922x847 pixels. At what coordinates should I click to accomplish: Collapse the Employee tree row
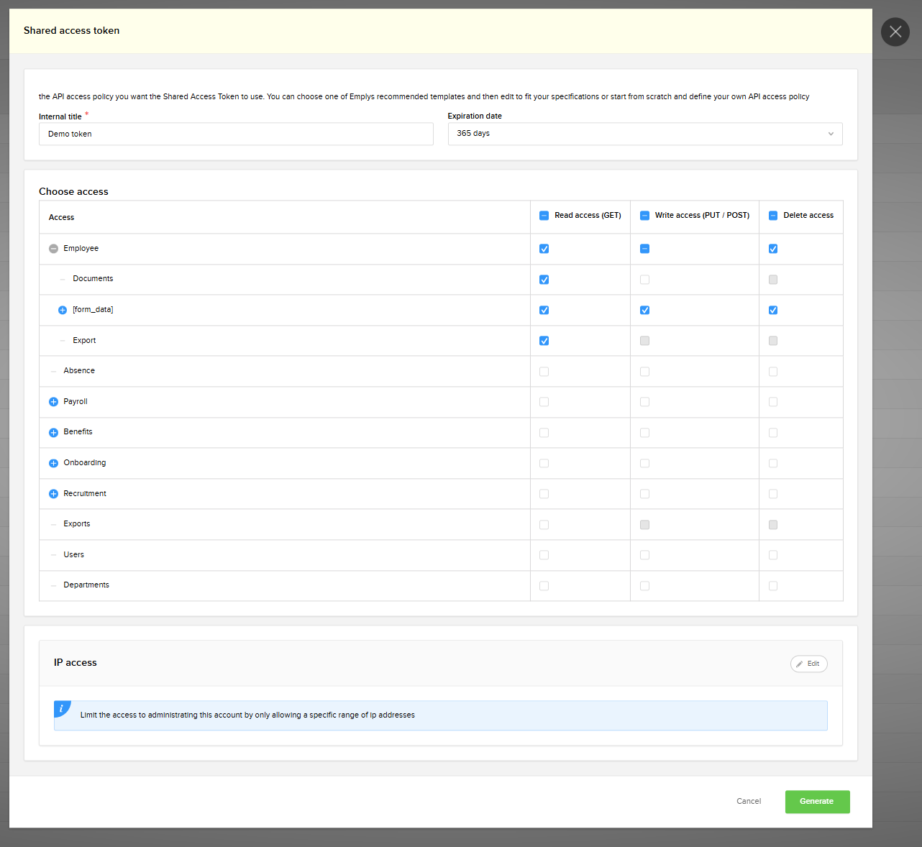coord(53,249)
